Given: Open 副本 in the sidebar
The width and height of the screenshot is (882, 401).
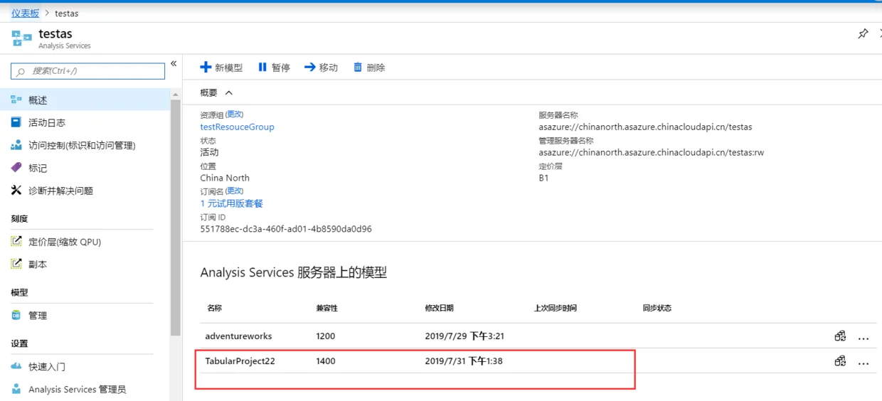Looking at the screenshot, I should coord(38,264).
